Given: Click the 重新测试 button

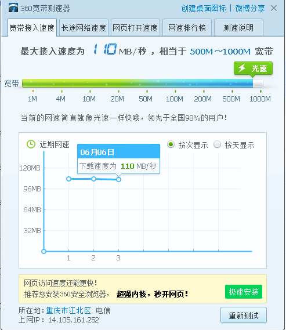Looking at the screenshot, I should click(244, 316).
